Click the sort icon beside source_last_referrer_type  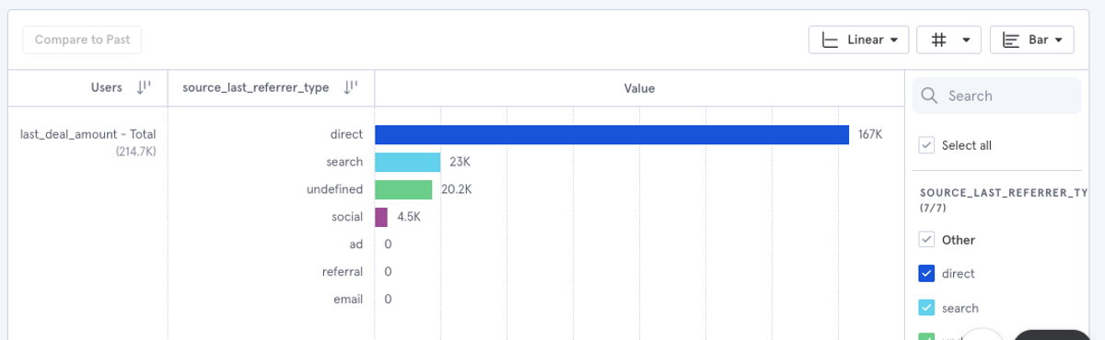click(x=350, y=88)
